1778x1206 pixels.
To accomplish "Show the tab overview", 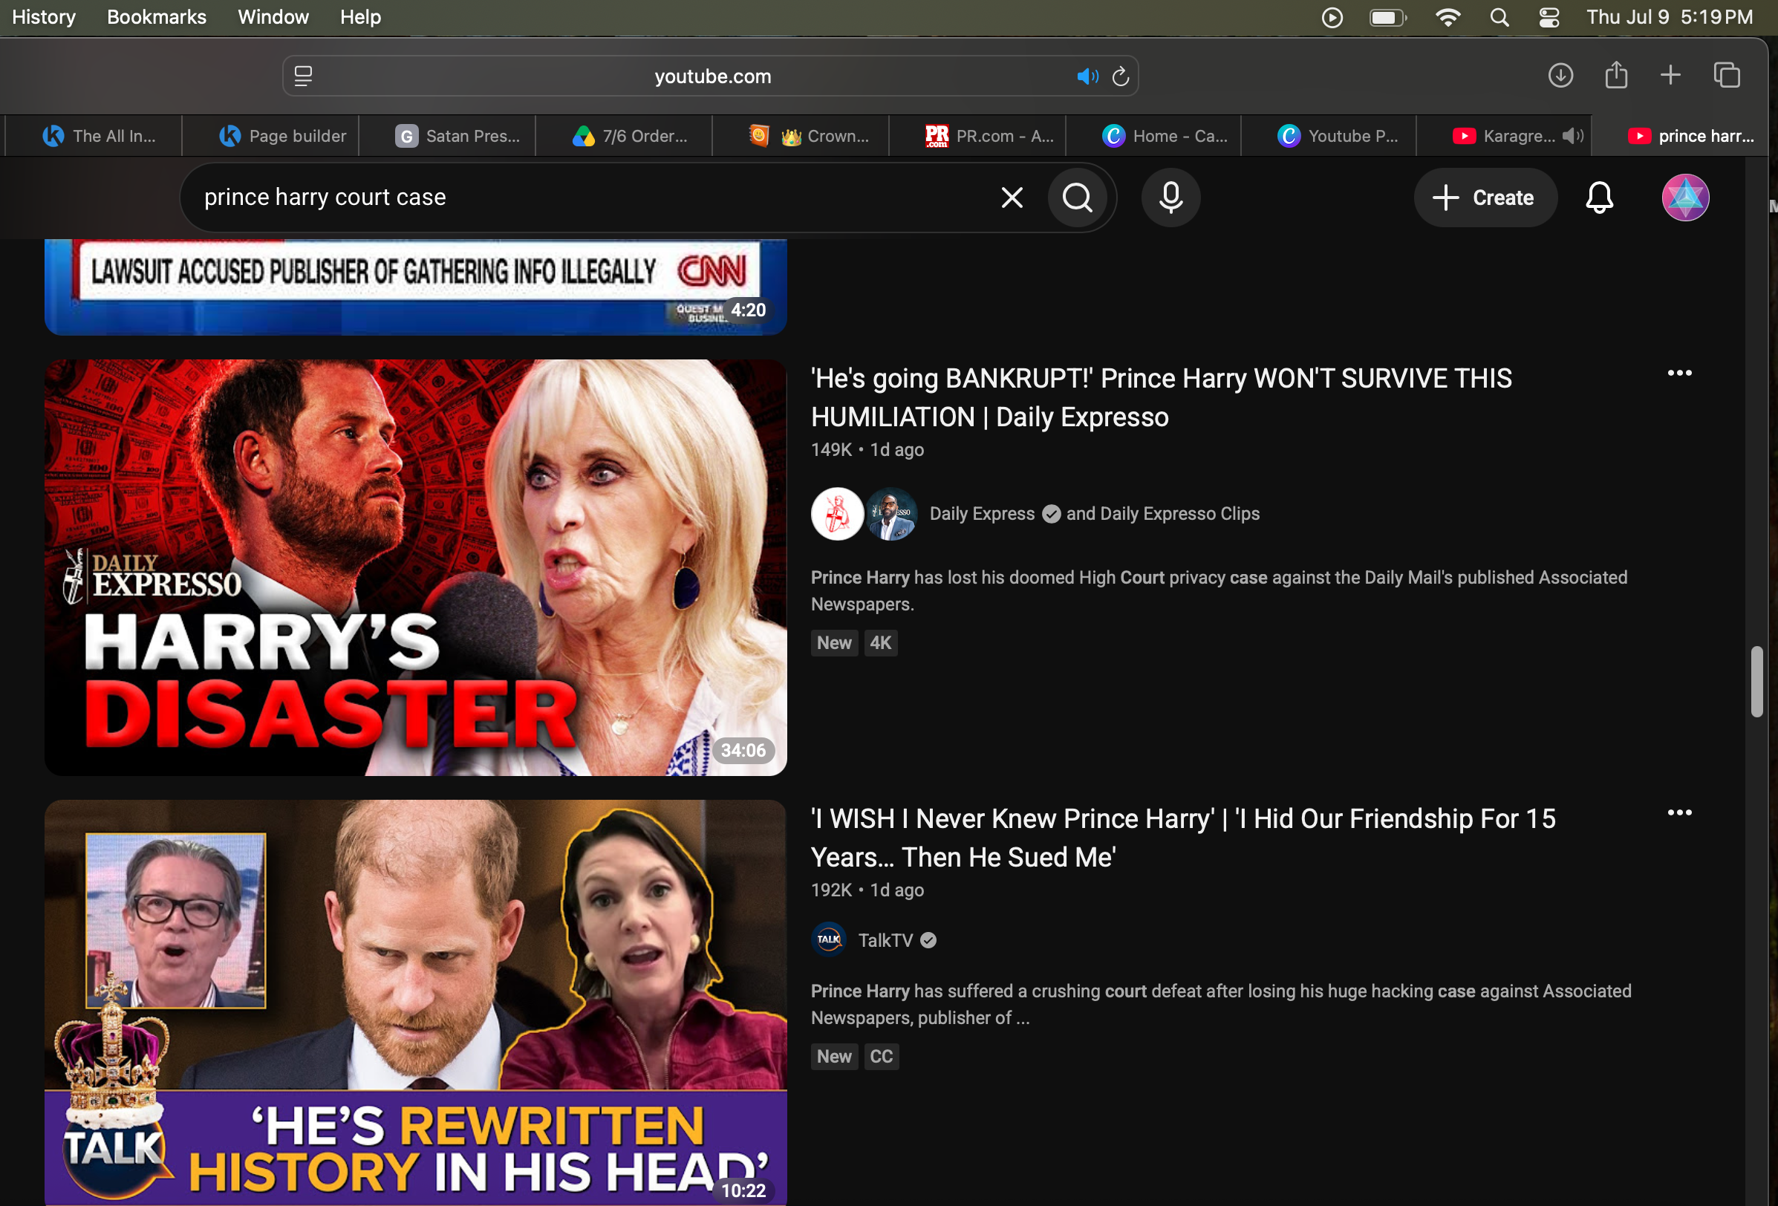I will (x=1727, y=75).
